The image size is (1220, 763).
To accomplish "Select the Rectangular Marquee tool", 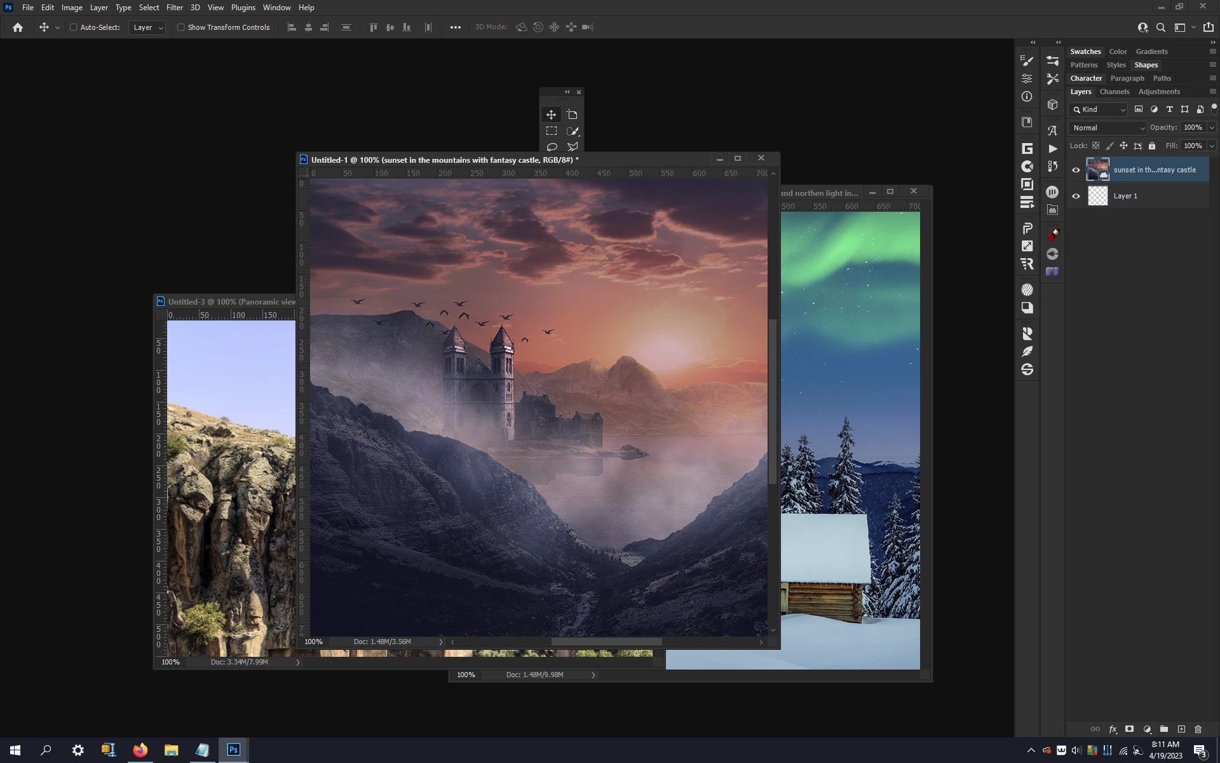I will pyautogui.click(x=552, y=131).
